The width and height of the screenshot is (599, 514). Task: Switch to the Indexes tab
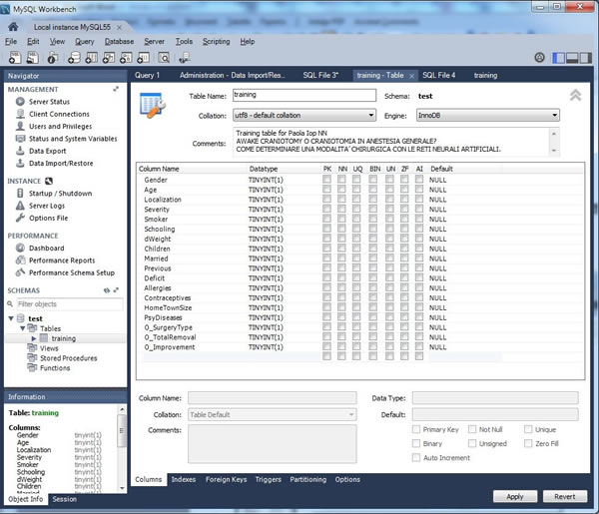pos(184,479)
